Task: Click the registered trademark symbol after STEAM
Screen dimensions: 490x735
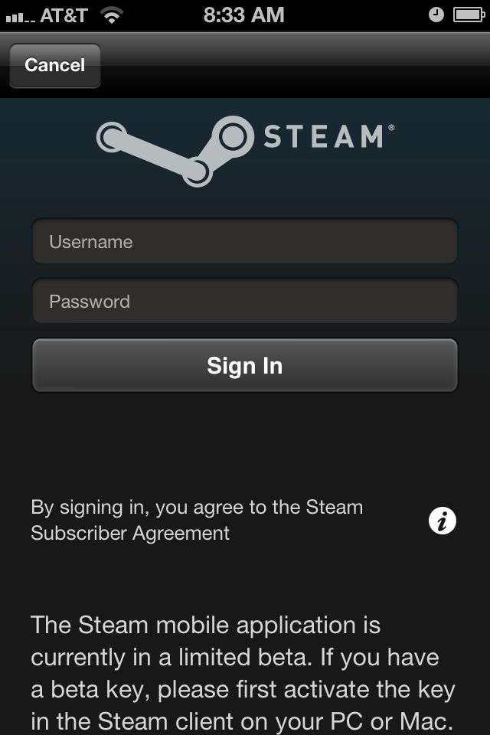Action: tap(391, 128)
